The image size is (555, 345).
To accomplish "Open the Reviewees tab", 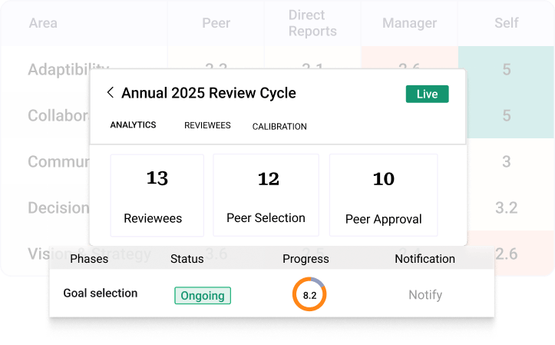I will click(x=207, y=125).
